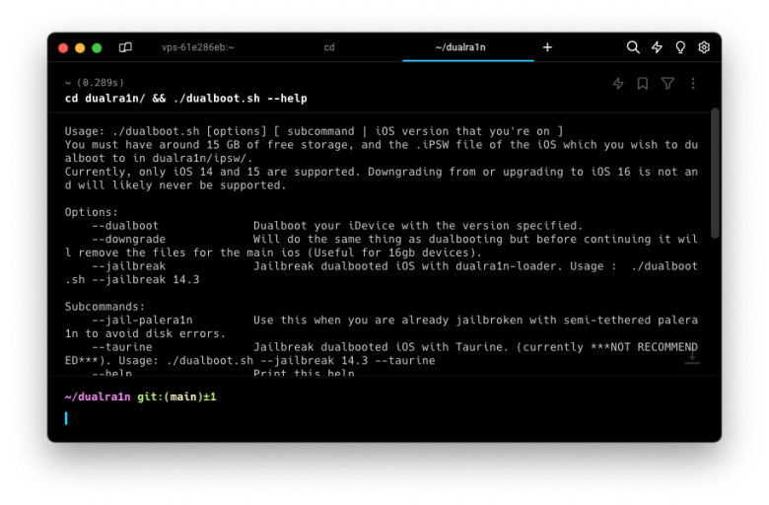This screenshot has height=505, width=769.
Task: Maximize window with green button
Action: [x=97, y=47]
